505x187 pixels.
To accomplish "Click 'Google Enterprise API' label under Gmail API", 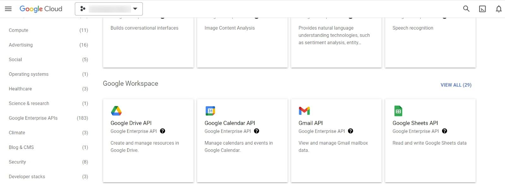I will point(322,131).
